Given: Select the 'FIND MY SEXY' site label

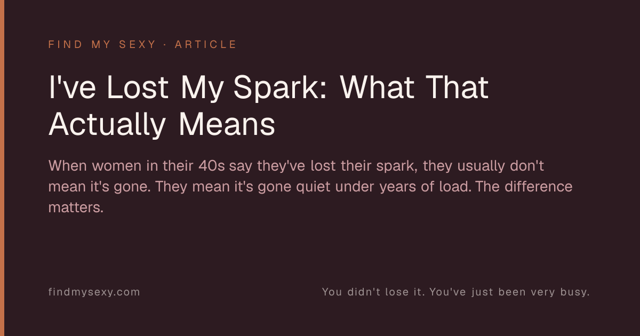Looking at the screenshot, I should (x=101, y=44).
